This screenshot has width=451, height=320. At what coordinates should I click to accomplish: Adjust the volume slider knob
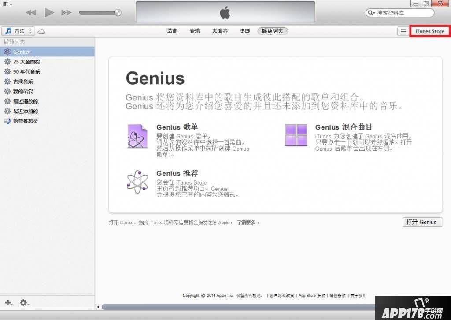[x=118, y=12]
